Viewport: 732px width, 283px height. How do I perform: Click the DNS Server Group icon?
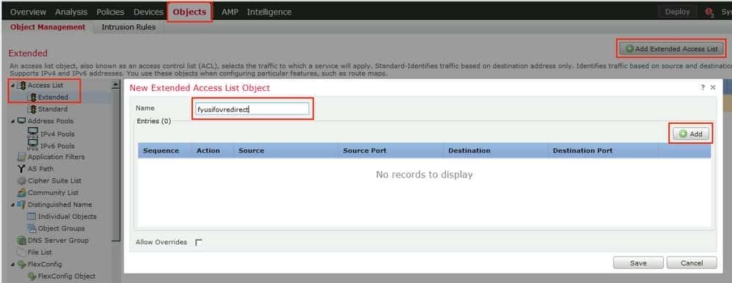[21, 240]
